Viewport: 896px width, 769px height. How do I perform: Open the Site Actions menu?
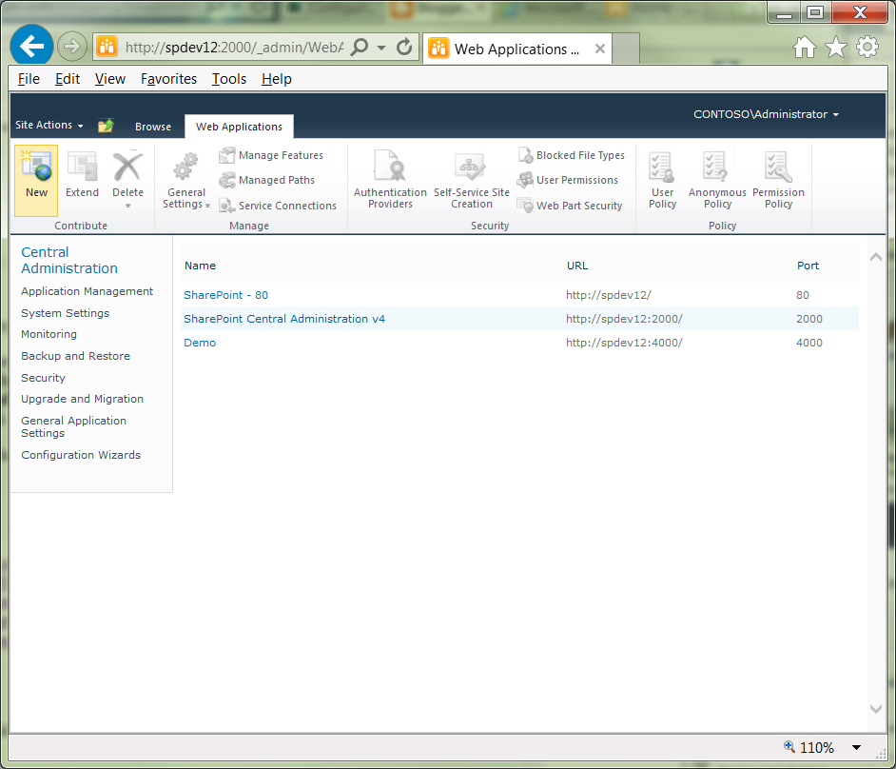point(48,125)
